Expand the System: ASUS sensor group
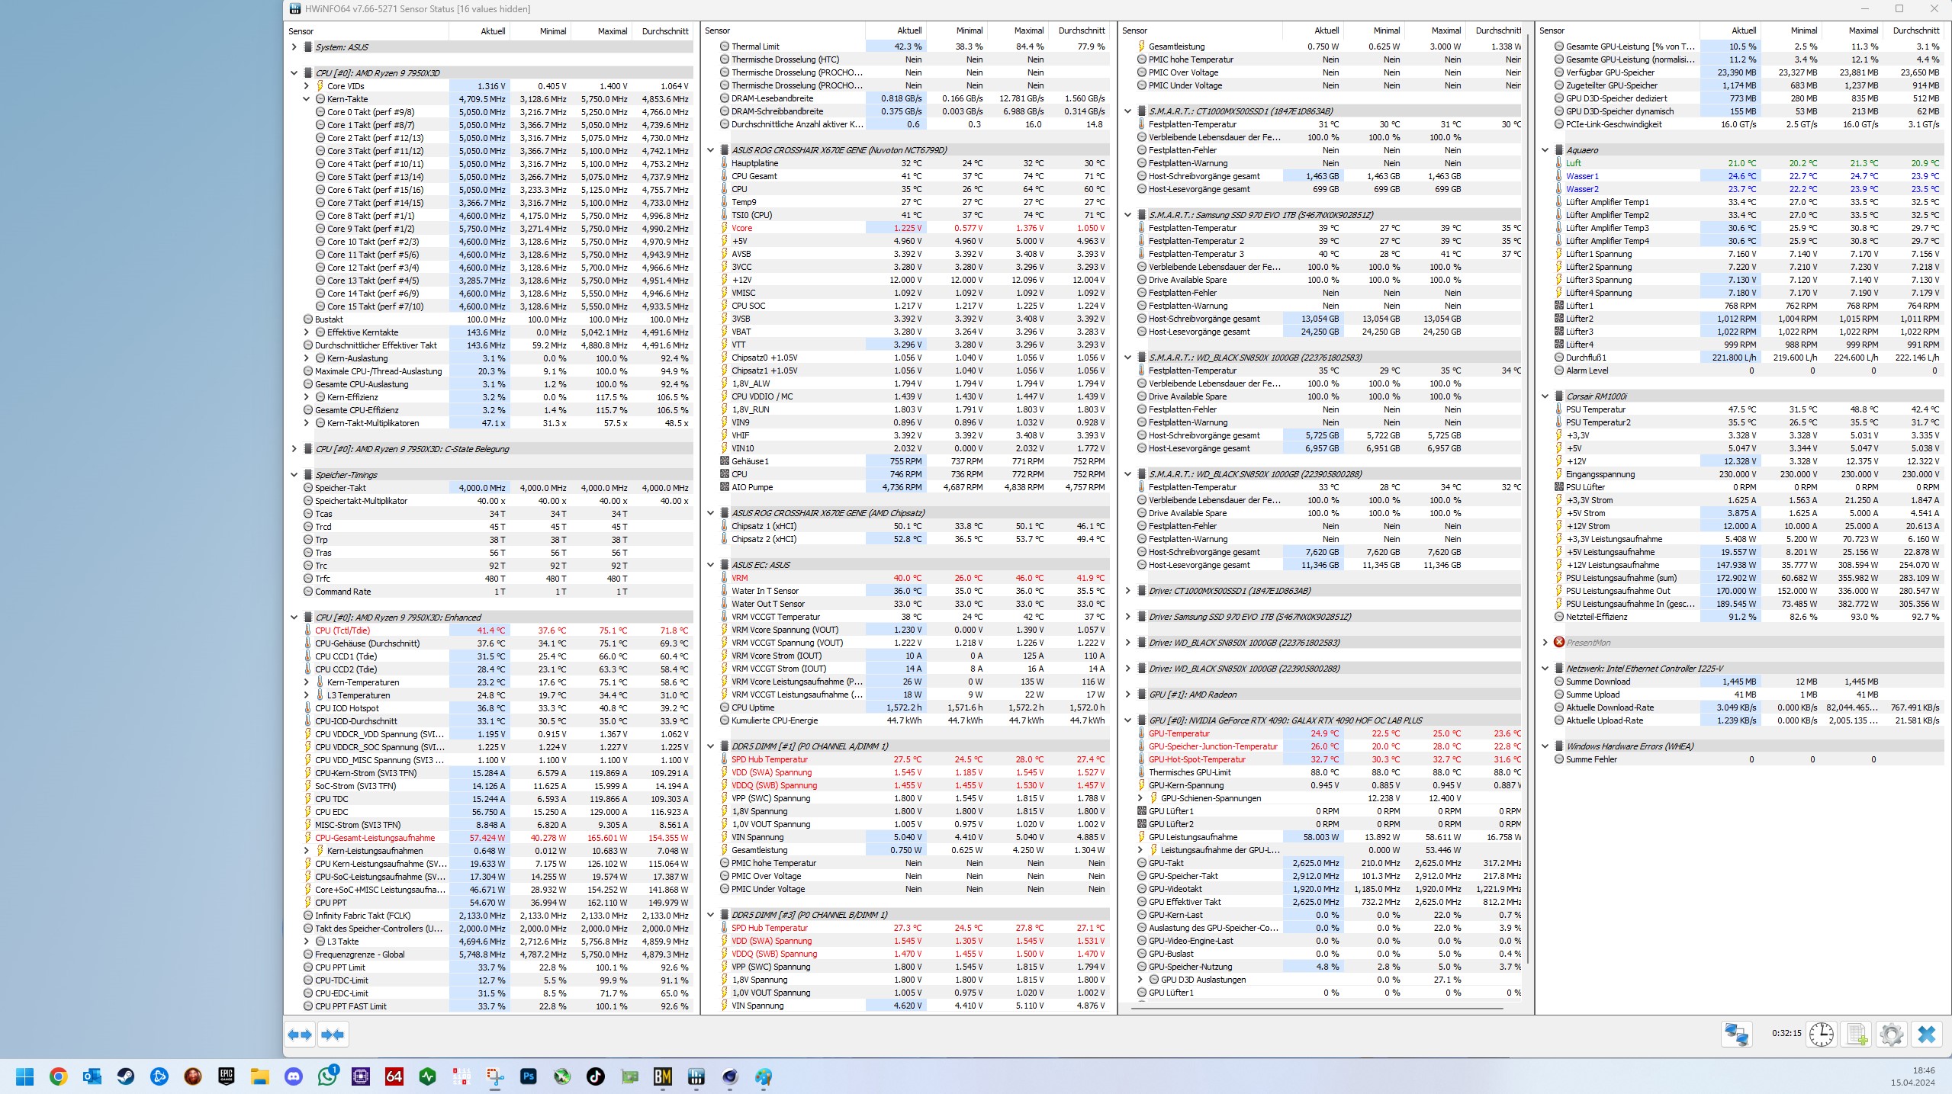The image size is (1952, 1094). 294,47
